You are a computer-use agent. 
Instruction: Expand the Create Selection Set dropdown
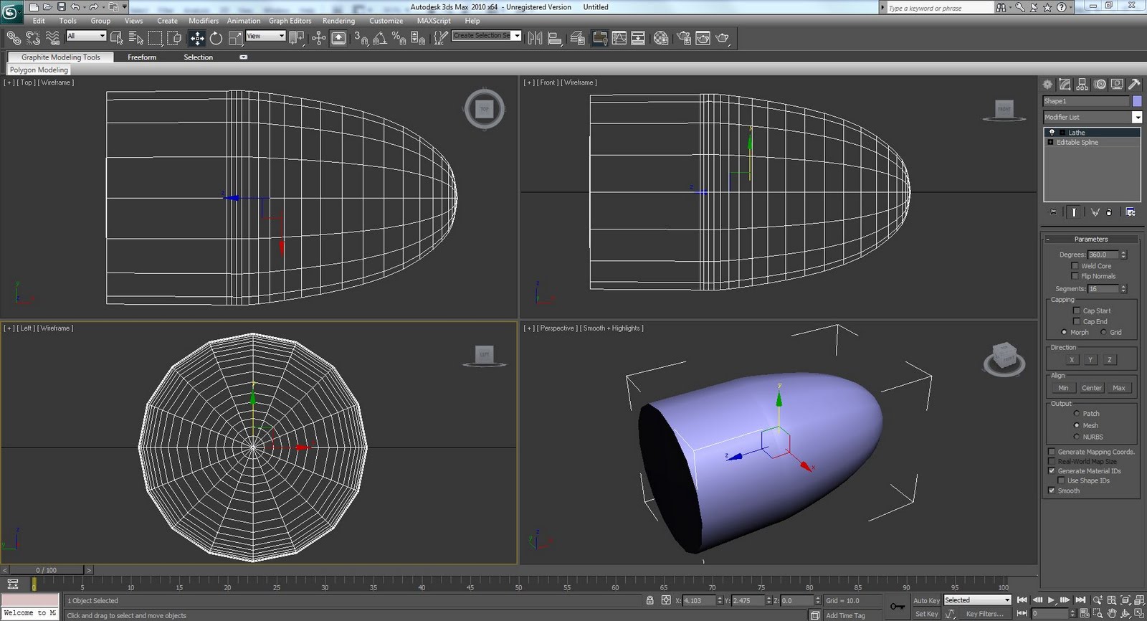(x=517, y=36)
